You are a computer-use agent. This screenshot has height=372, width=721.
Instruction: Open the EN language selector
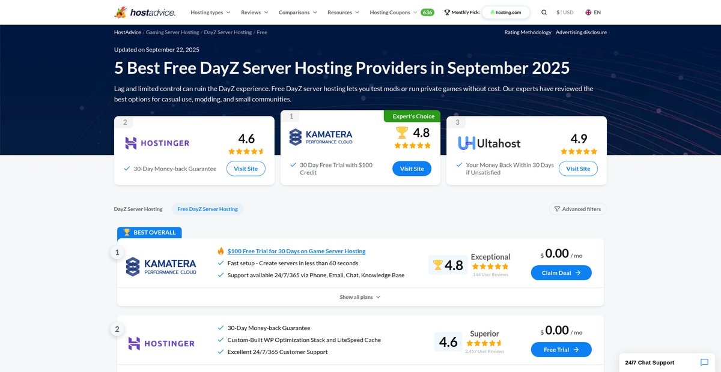593,12
